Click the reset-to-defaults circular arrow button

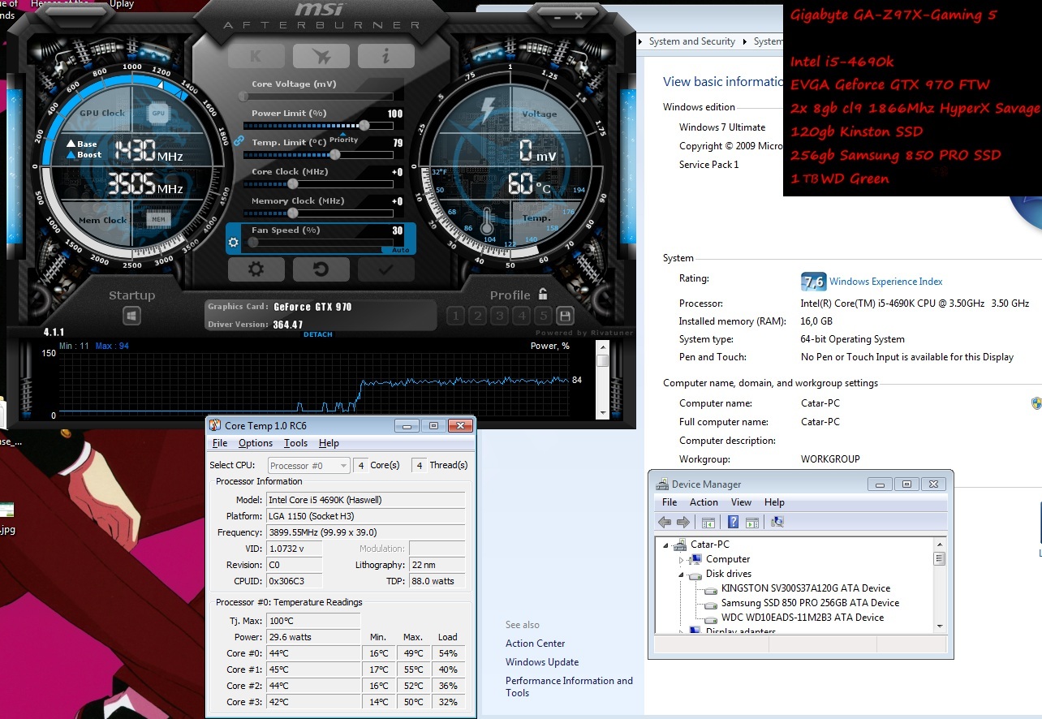321,269
